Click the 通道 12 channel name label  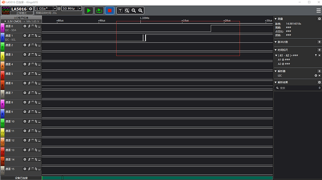pyautogui.click(x=10, y=140)
